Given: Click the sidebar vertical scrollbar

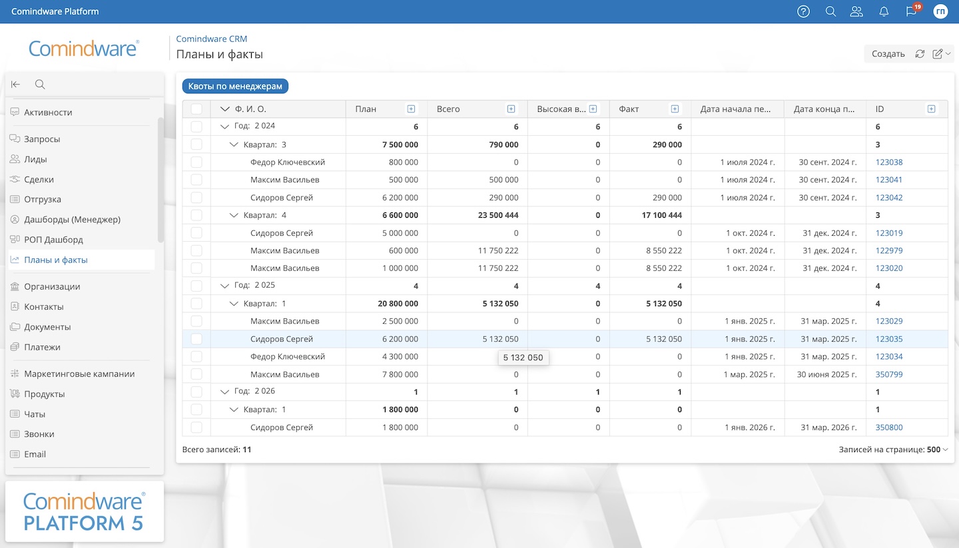Looking at the screenshot, I should (x=160, y=180).
